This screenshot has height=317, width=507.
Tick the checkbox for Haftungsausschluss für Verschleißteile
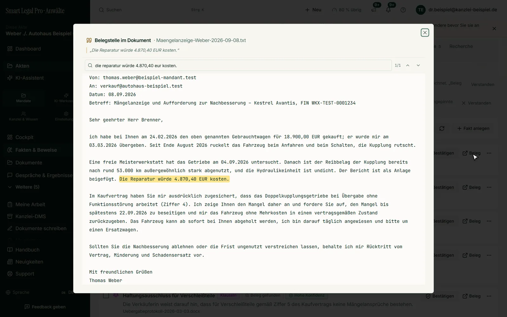coord(106,295)
